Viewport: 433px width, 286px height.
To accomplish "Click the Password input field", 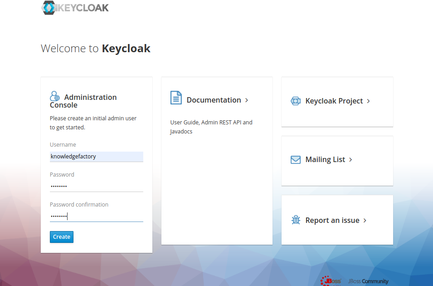I will (x=96, y=186).
